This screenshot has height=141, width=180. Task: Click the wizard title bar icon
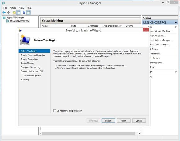(x=20, y=30)
